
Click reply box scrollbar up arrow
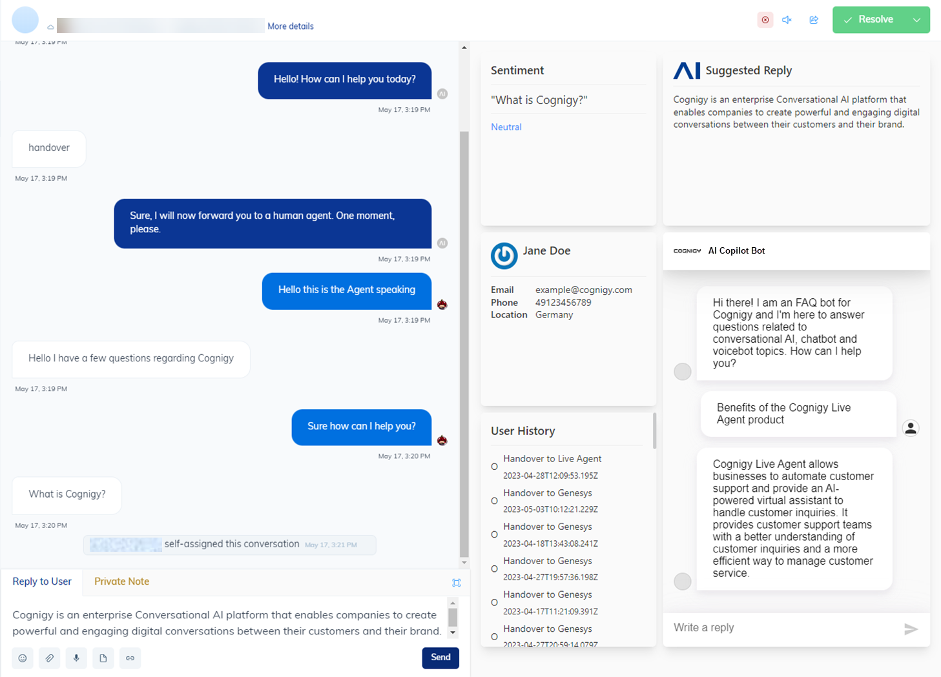point(453,603)
